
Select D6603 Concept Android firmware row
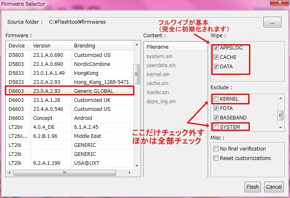pyautogui.click(x=70, y=118)
